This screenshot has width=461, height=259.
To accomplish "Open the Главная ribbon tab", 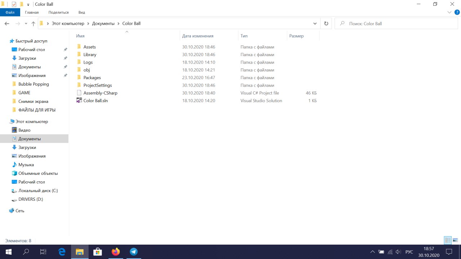I will (32, 12).
